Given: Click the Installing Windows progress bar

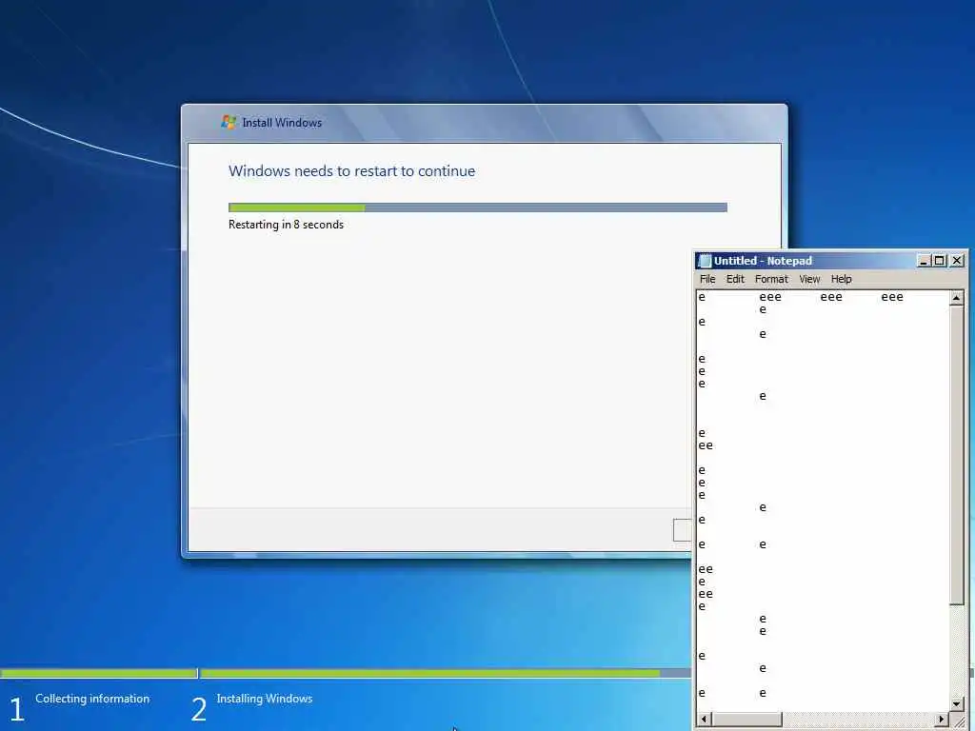Looking at the screenshot, I should (446, 673).
